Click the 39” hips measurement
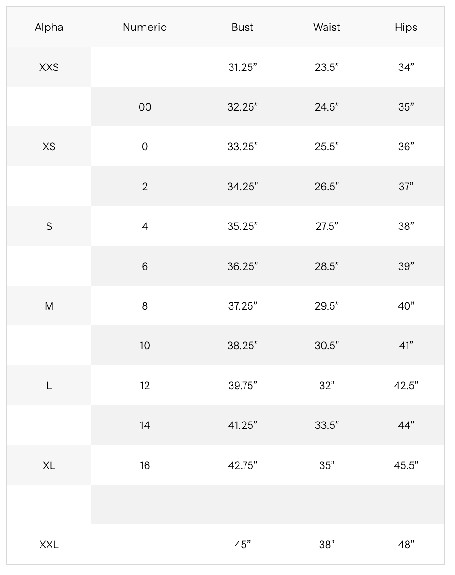Screen dimensions: 455x575 point(406,266)
